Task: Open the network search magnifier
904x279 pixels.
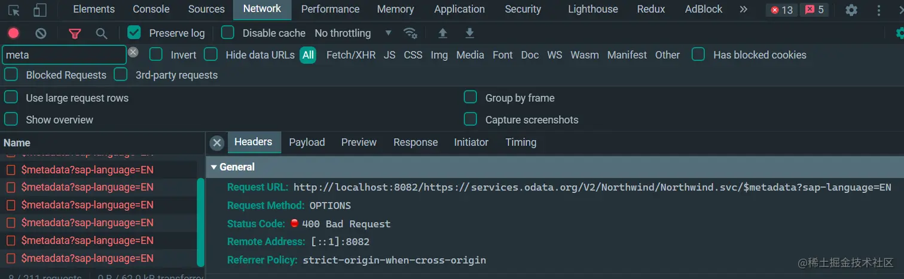Action: click(102, 33)
